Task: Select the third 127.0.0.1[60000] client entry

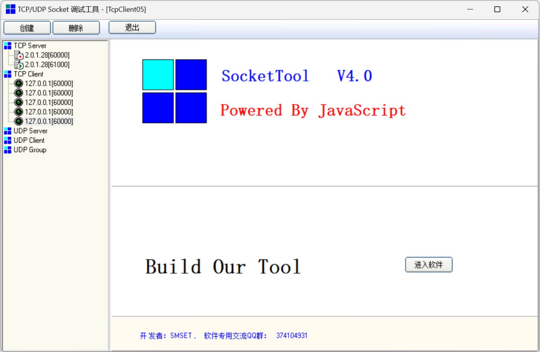Action: (18, 102)
